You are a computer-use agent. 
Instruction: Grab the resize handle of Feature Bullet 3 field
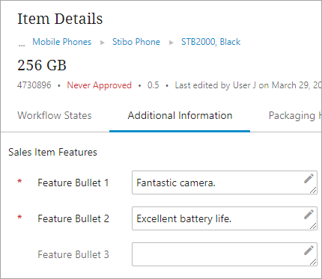(x=313, y=262)
